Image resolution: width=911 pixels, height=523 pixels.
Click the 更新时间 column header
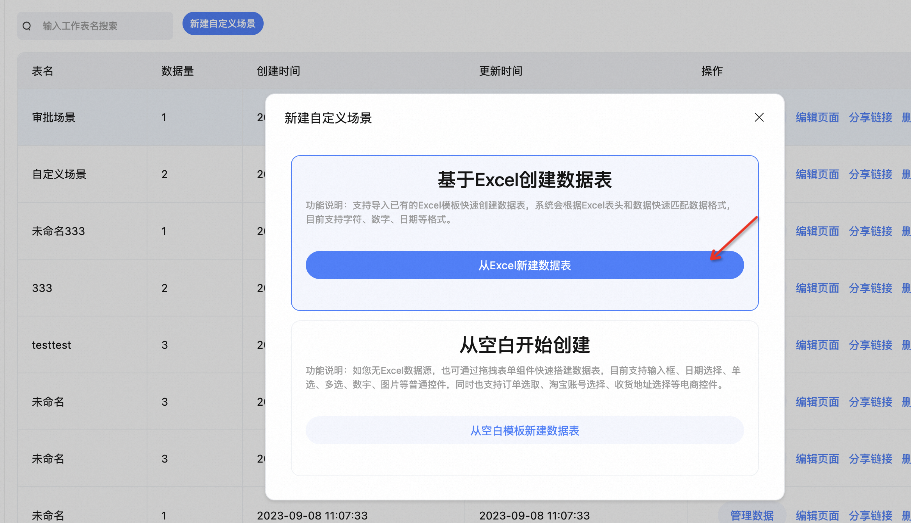point(501,71)
